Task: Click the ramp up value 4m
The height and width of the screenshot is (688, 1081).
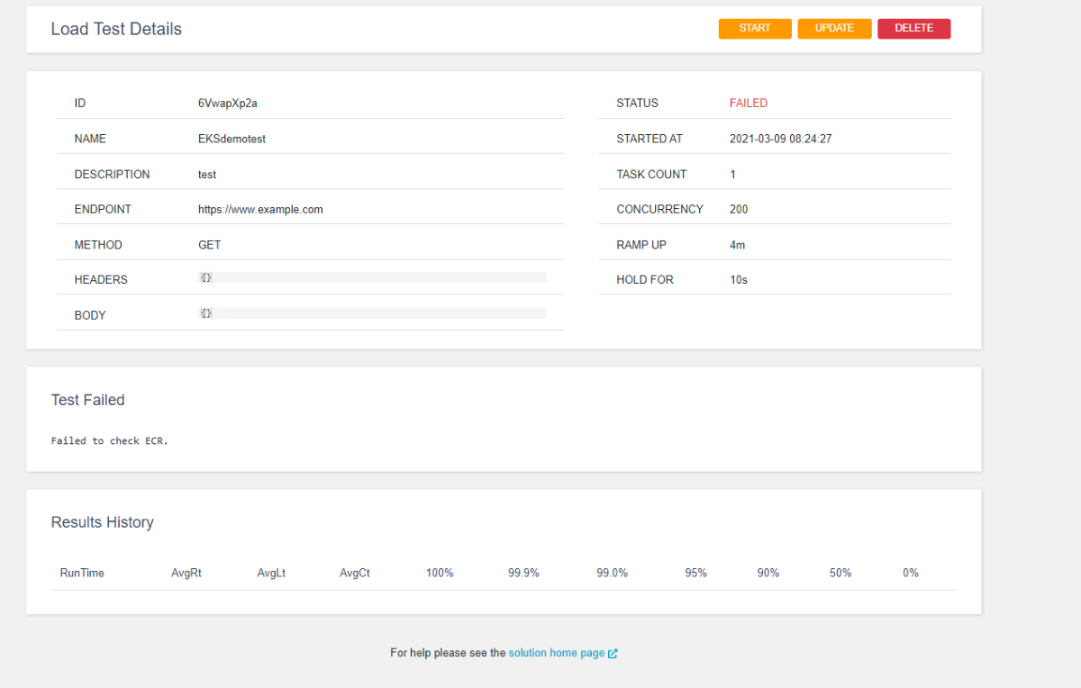Action: point(738,245)
